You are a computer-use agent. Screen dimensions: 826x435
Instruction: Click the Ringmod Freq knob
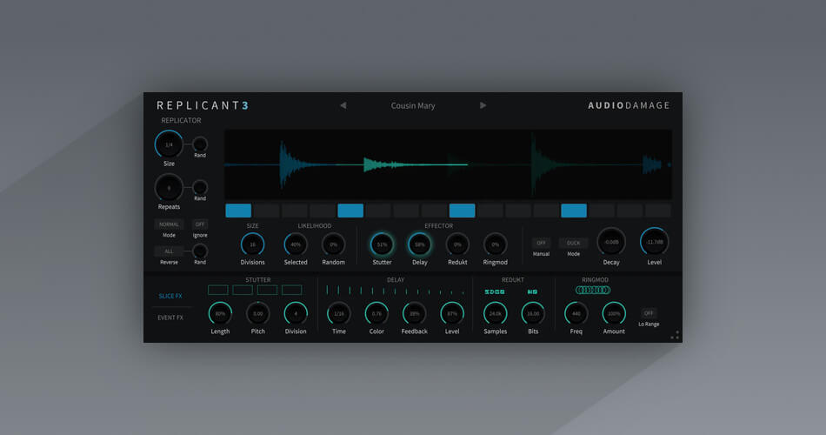click(576, 314)
